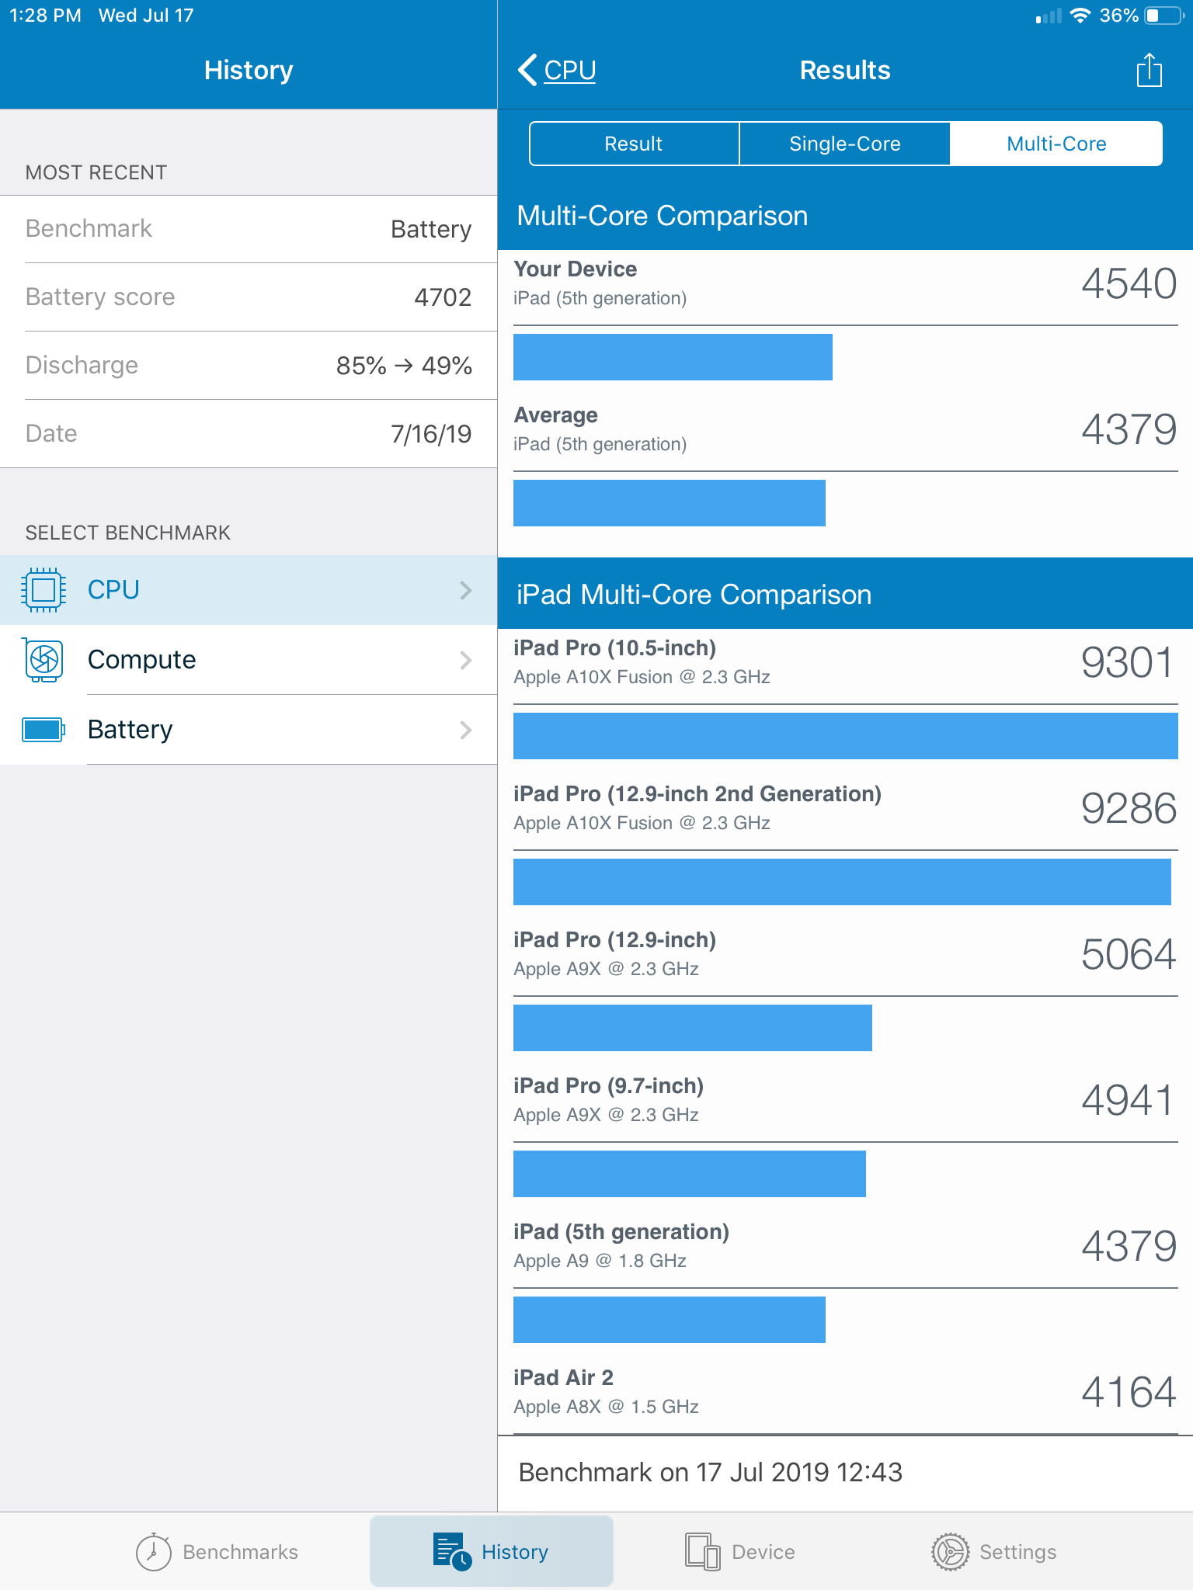This screenshot has width=1193, height=1590.
Task: Tap the Discharge 85% → 49% value
Action: (x=404, y=366)
